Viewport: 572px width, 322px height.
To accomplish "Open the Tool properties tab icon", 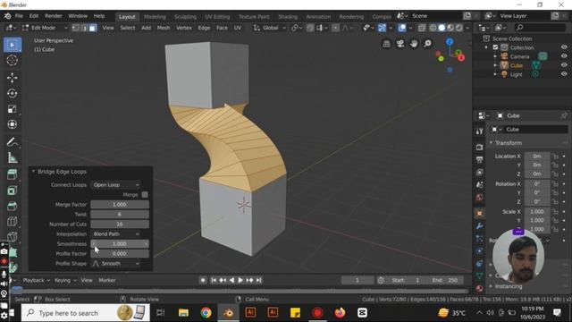I will pos(479,131).
